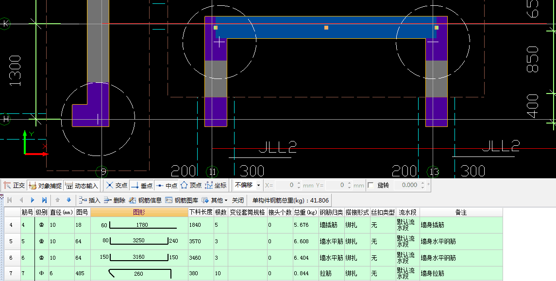Click the rebar shape graphic showing 3160
This screenshot has height=281, width=556.
[139, 258]
